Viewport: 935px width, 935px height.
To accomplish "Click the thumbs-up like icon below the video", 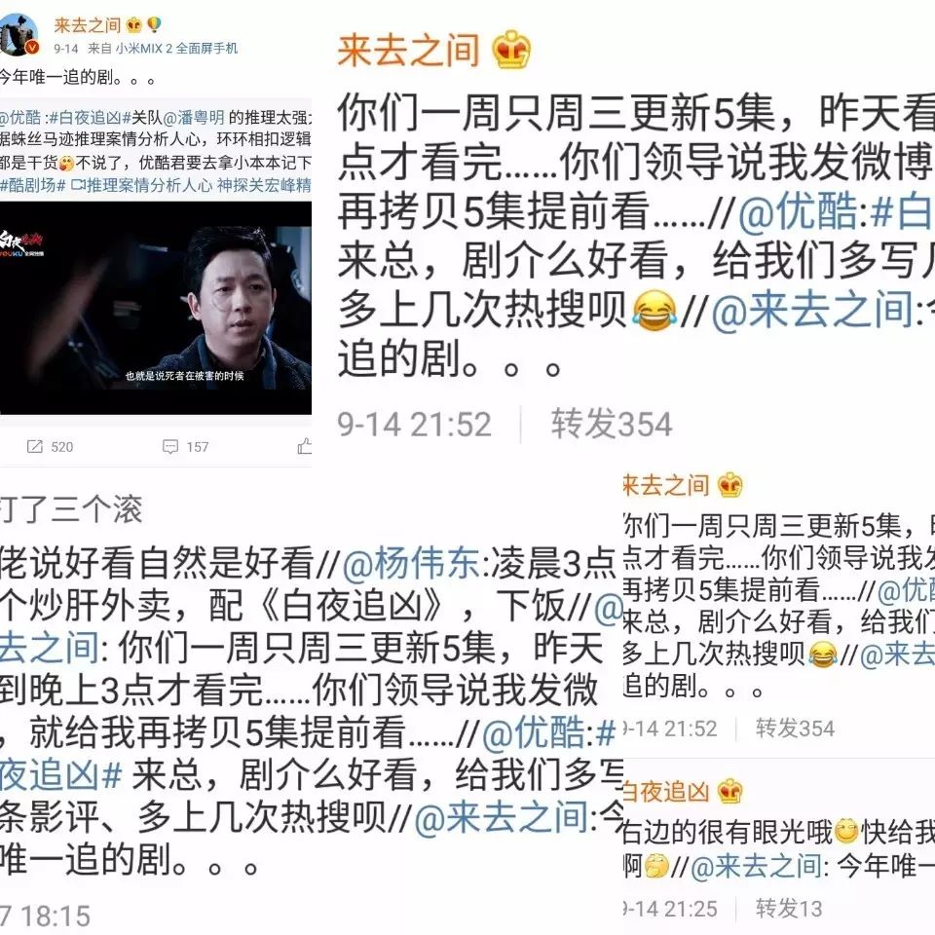I will pos(304,445).
